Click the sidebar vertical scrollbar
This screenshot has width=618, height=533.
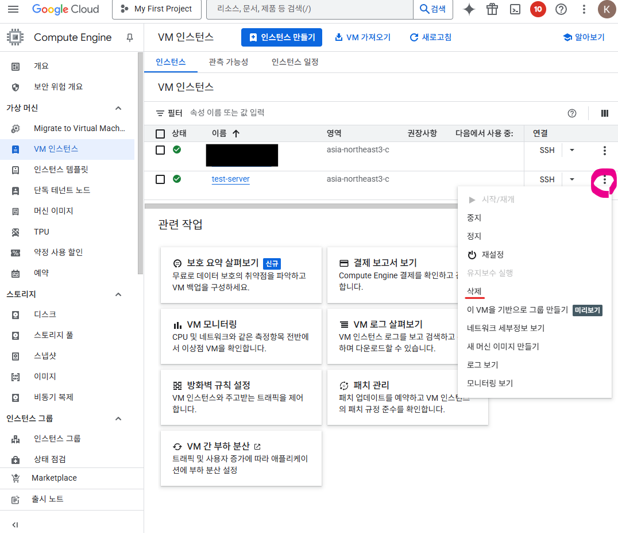tap(140, 164)
